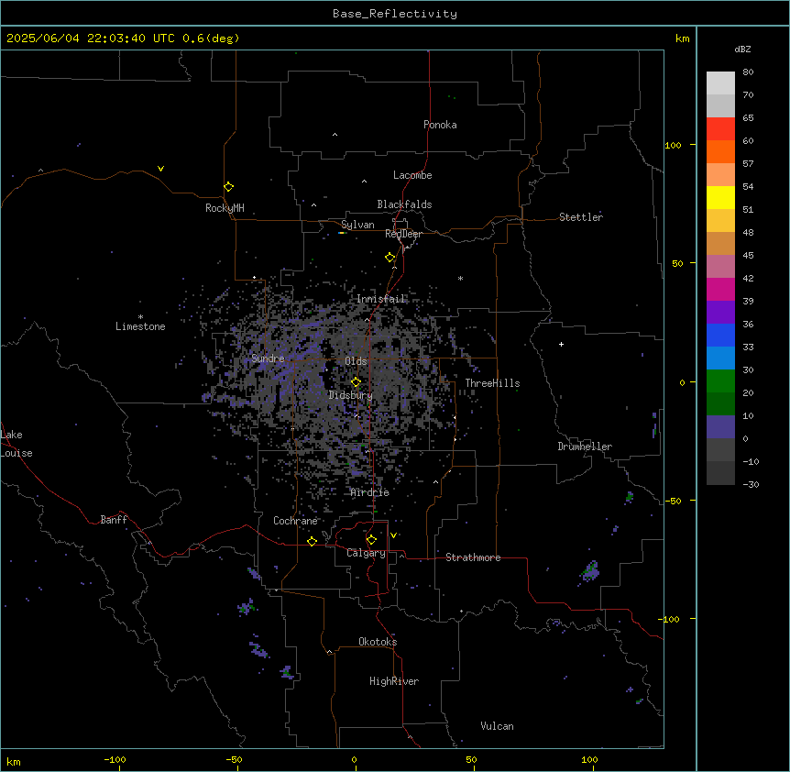Click the yellow V marker east of Calgary

[393, 535]
